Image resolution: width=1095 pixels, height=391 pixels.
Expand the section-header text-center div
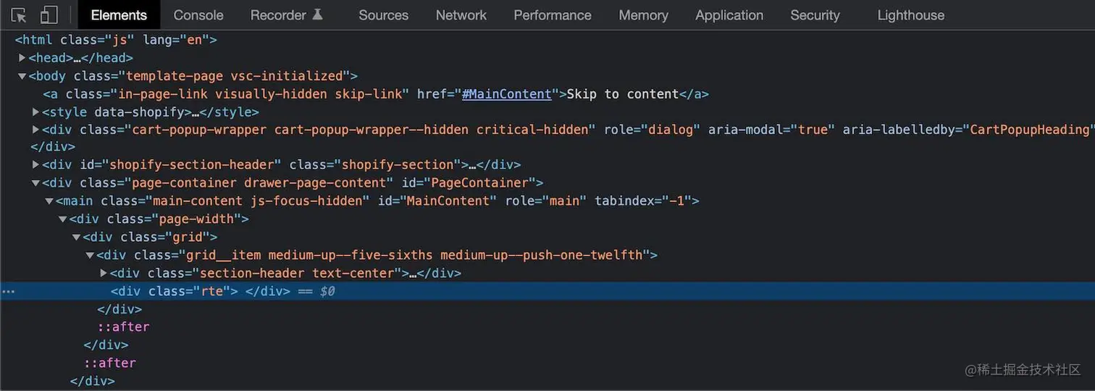click(104, 273)
